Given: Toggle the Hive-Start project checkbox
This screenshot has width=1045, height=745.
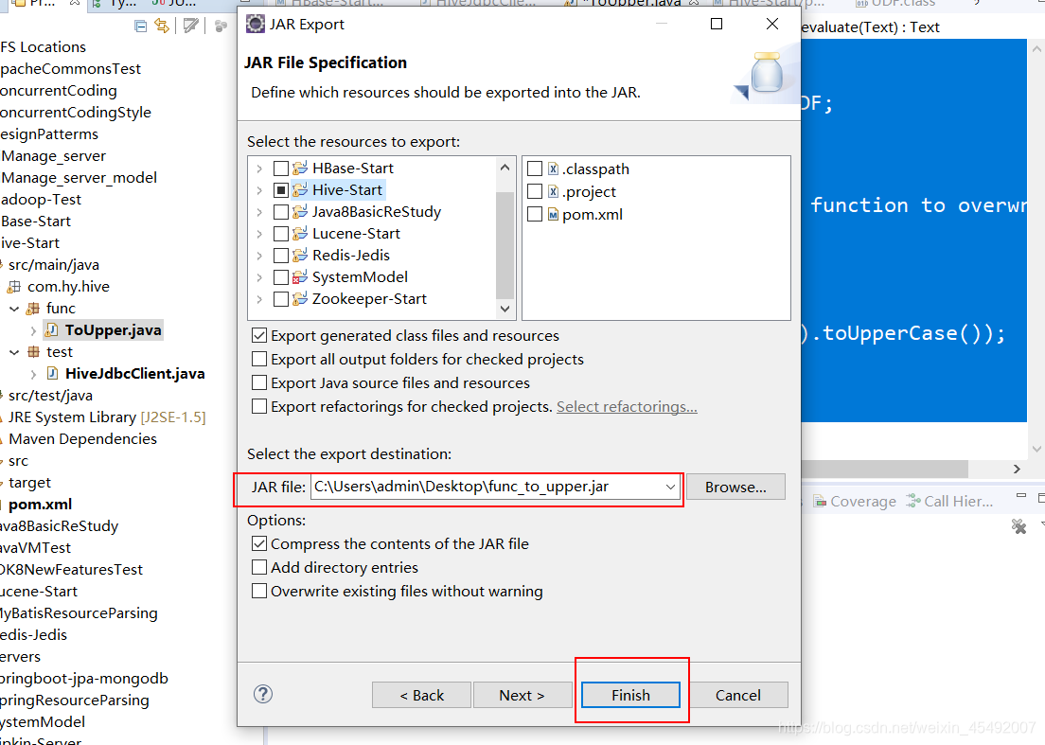Looking at the screenshot, I should pos(281,190).
